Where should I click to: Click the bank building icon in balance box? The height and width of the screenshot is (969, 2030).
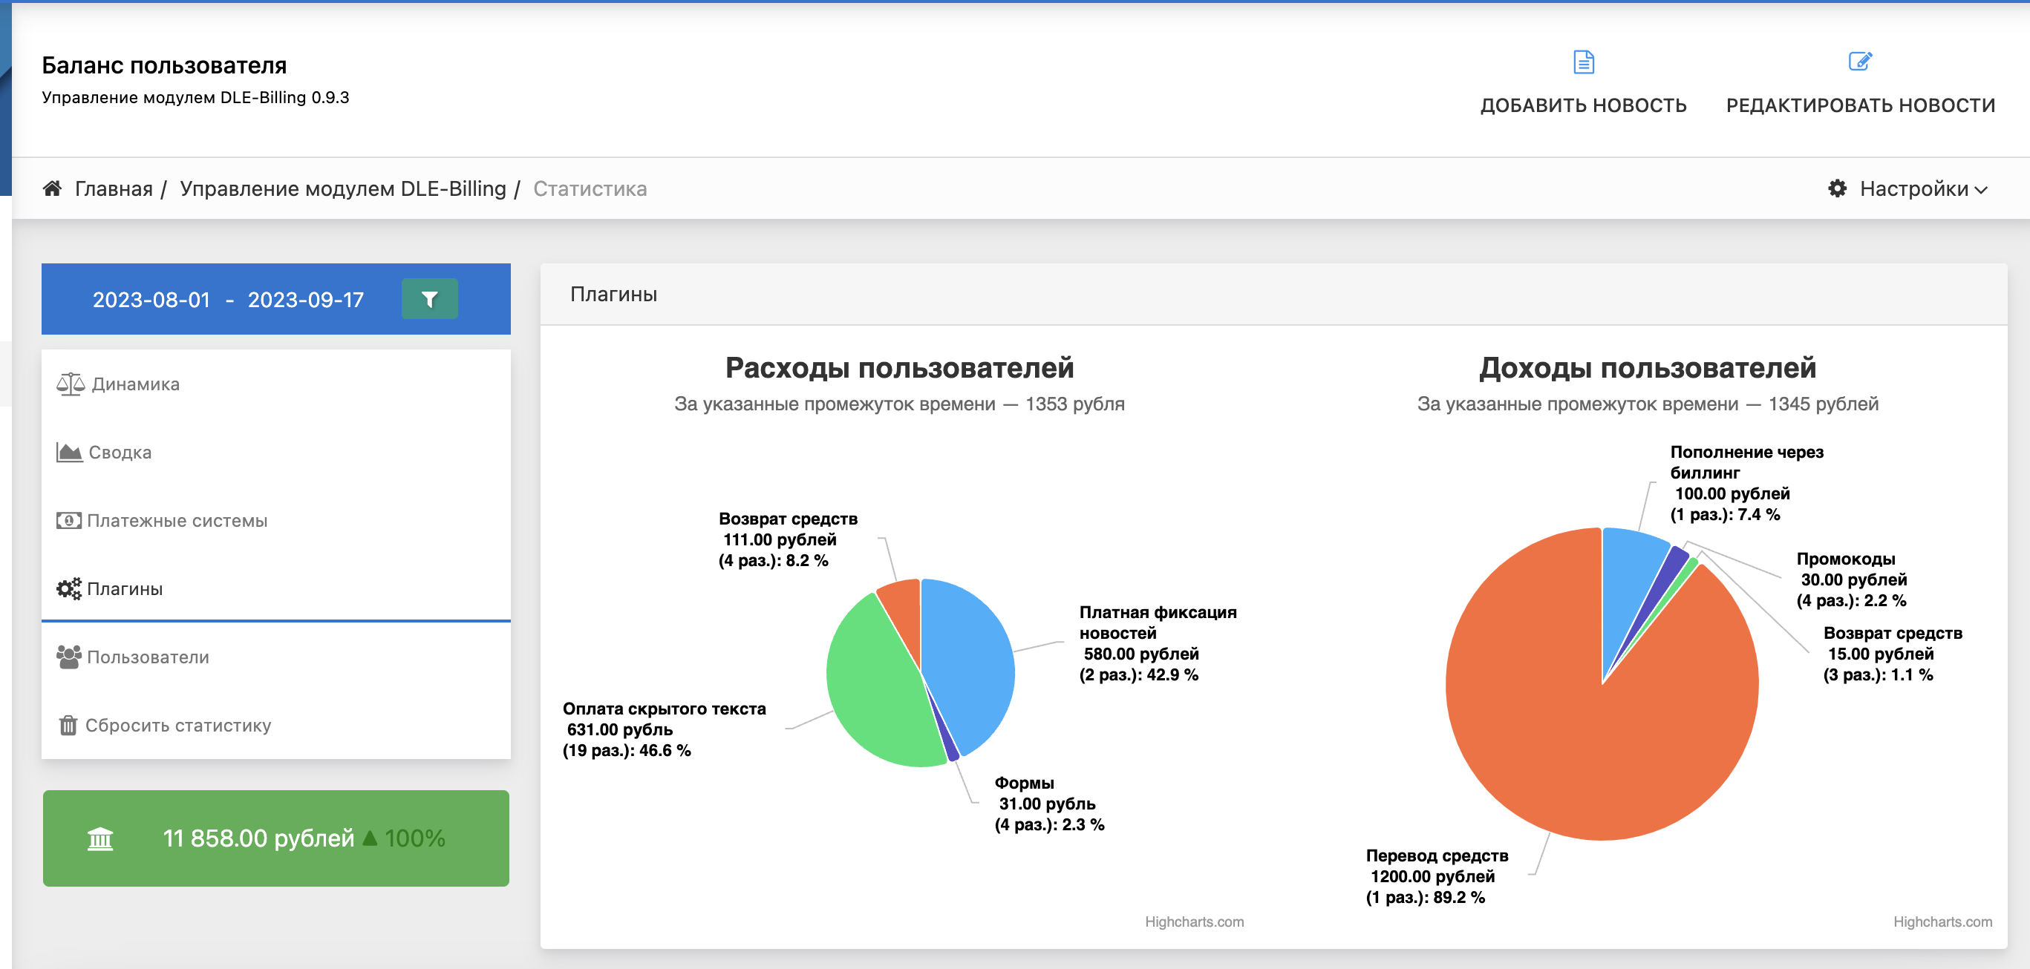coord(100,838)
